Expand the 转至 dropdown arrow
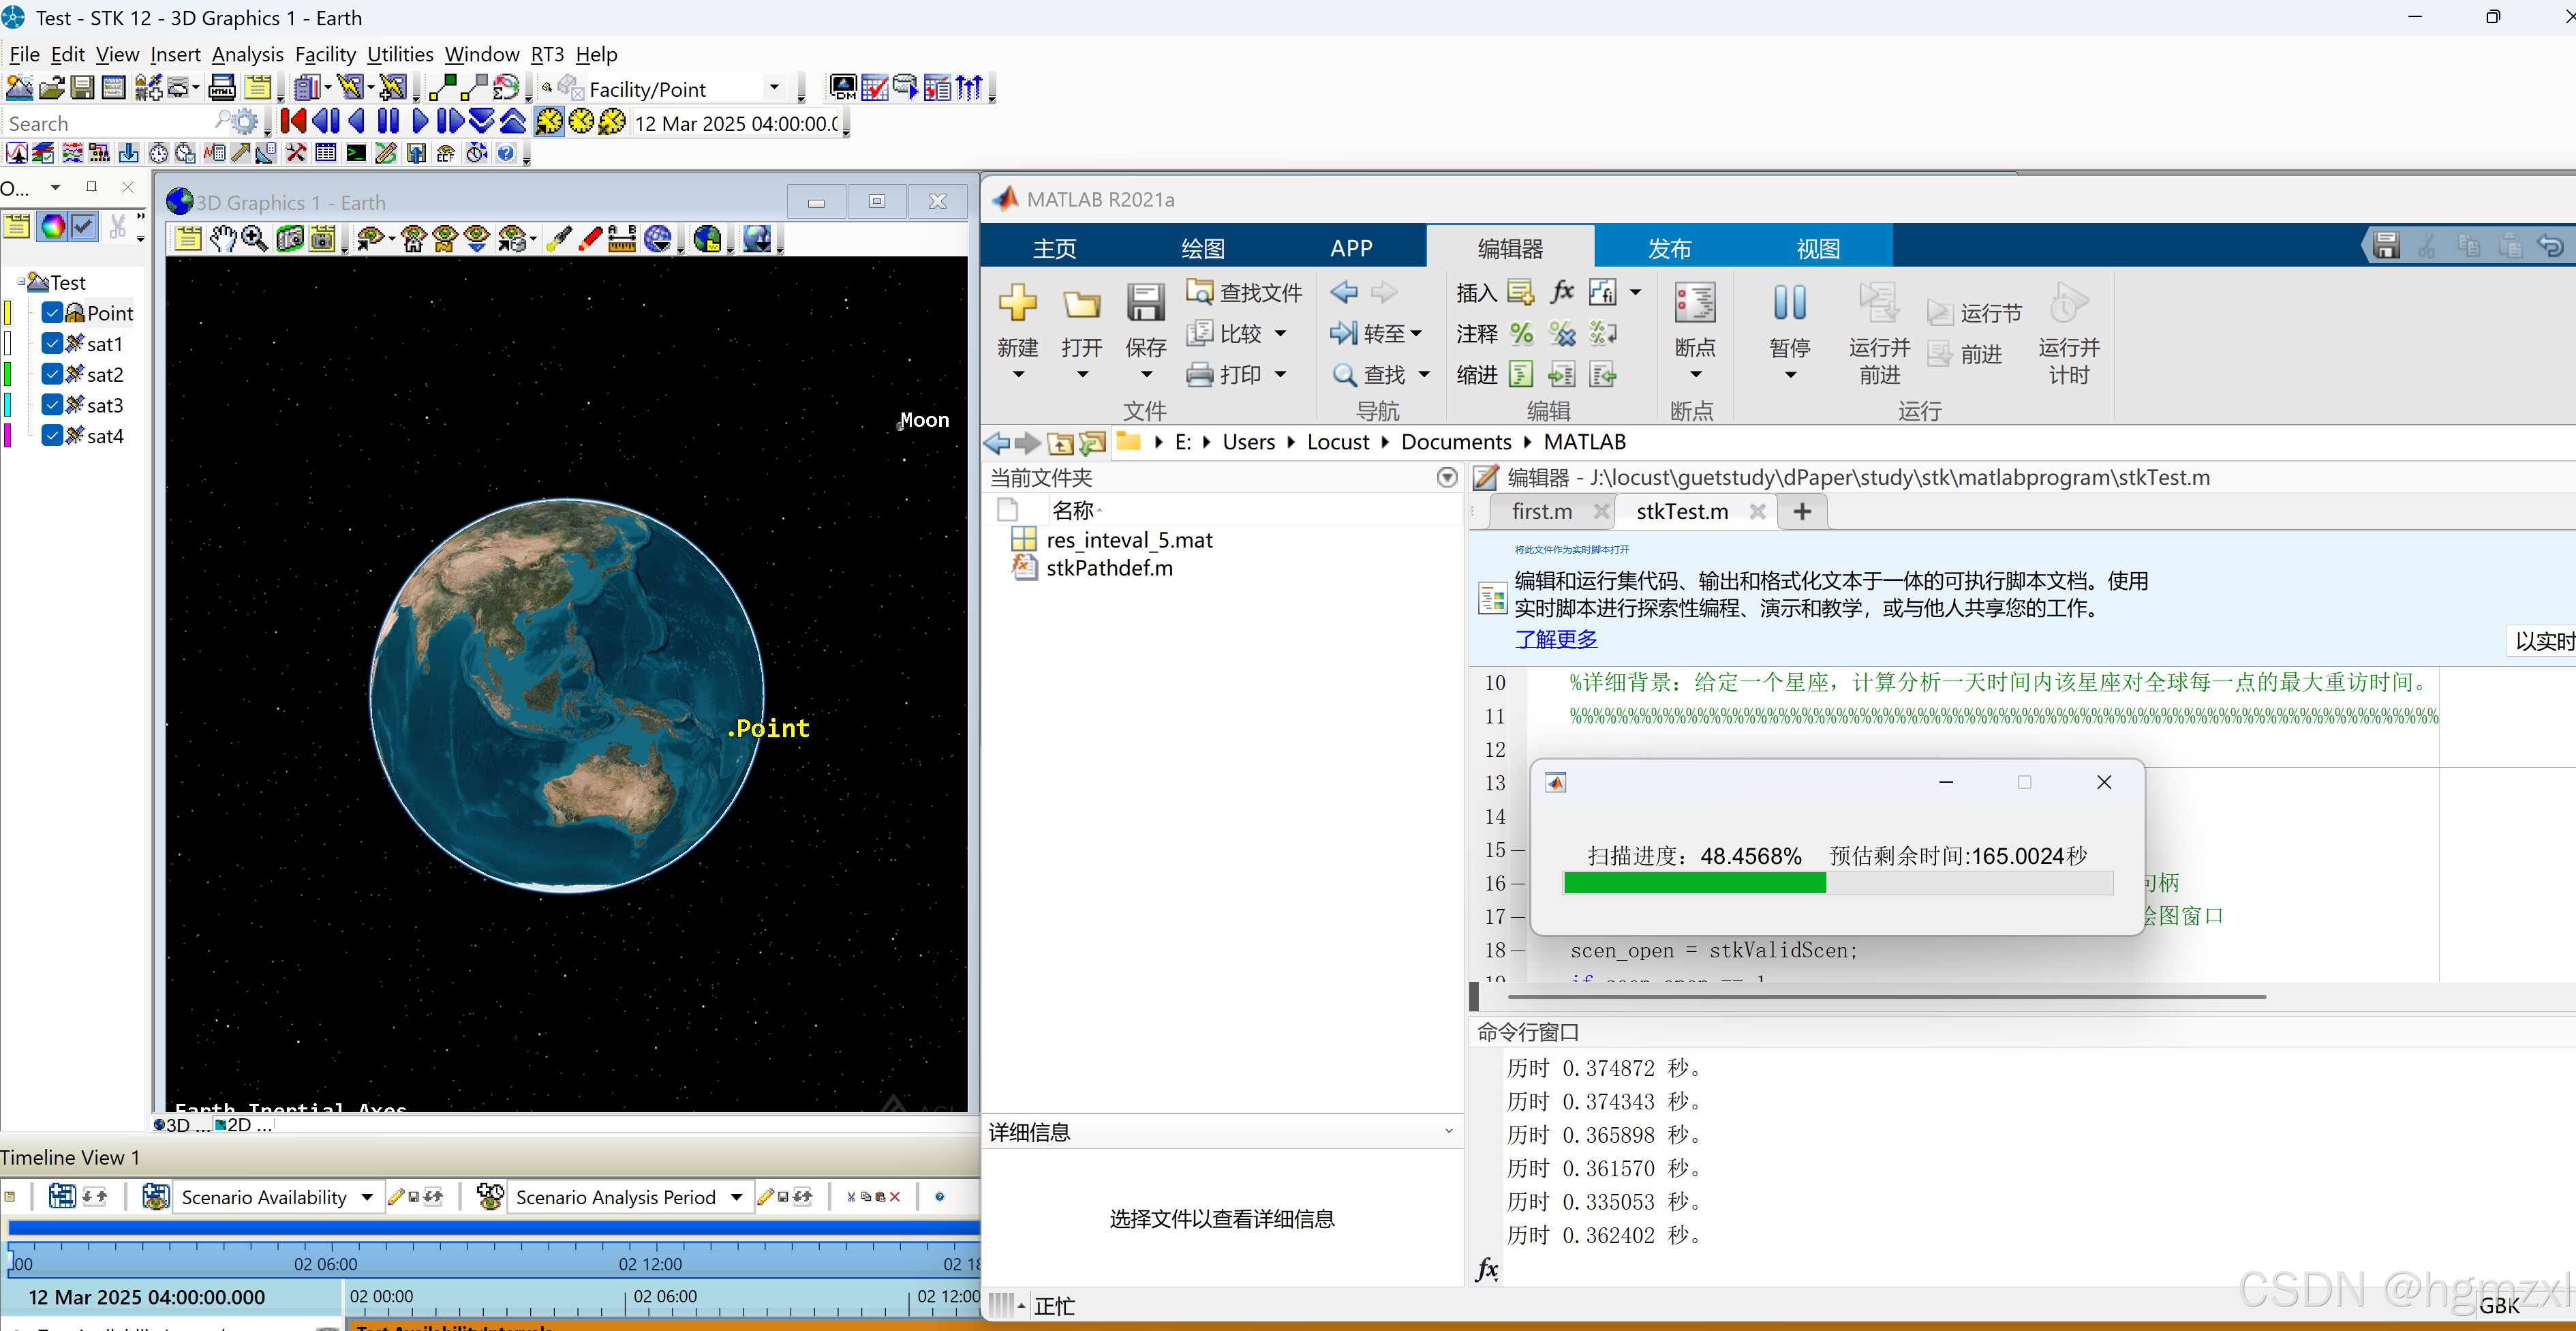The image size is (2576, 1331). point(1416,333)
